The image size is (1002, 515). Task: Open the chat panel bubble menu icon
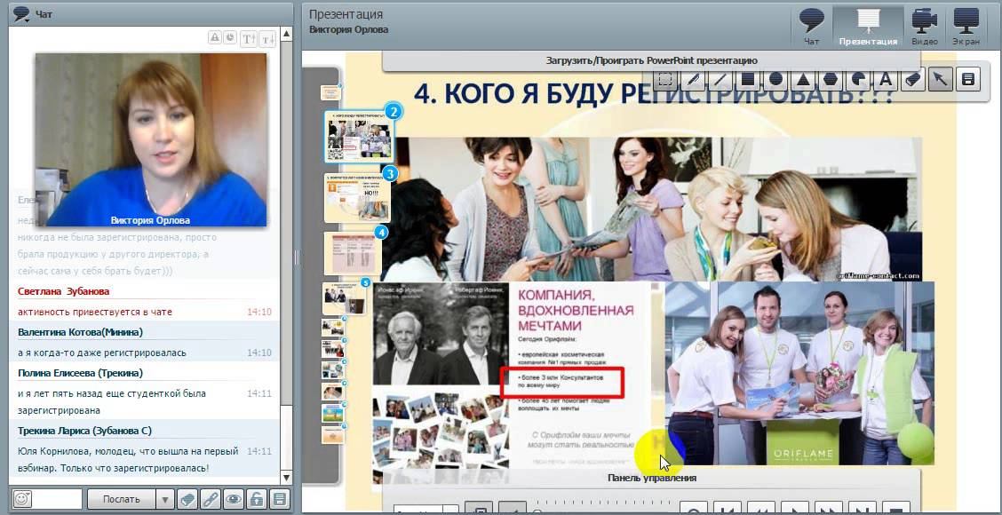click(21, 14)
